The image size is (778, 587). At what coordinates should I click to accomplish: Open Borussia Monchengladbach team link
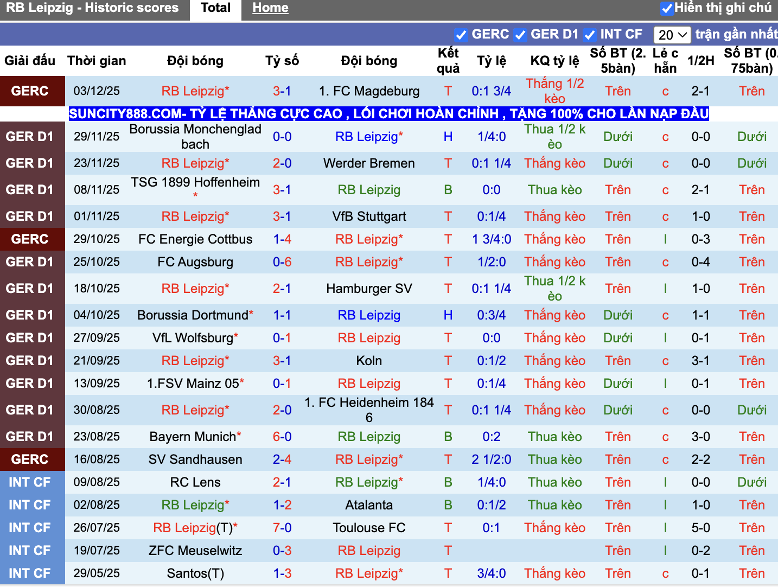195,137
